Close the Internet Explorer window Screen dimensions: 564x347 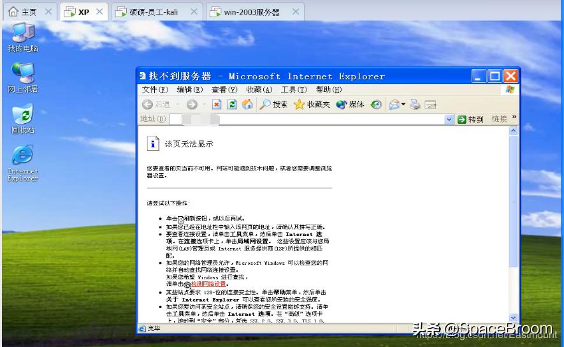[x=510, y=76]
